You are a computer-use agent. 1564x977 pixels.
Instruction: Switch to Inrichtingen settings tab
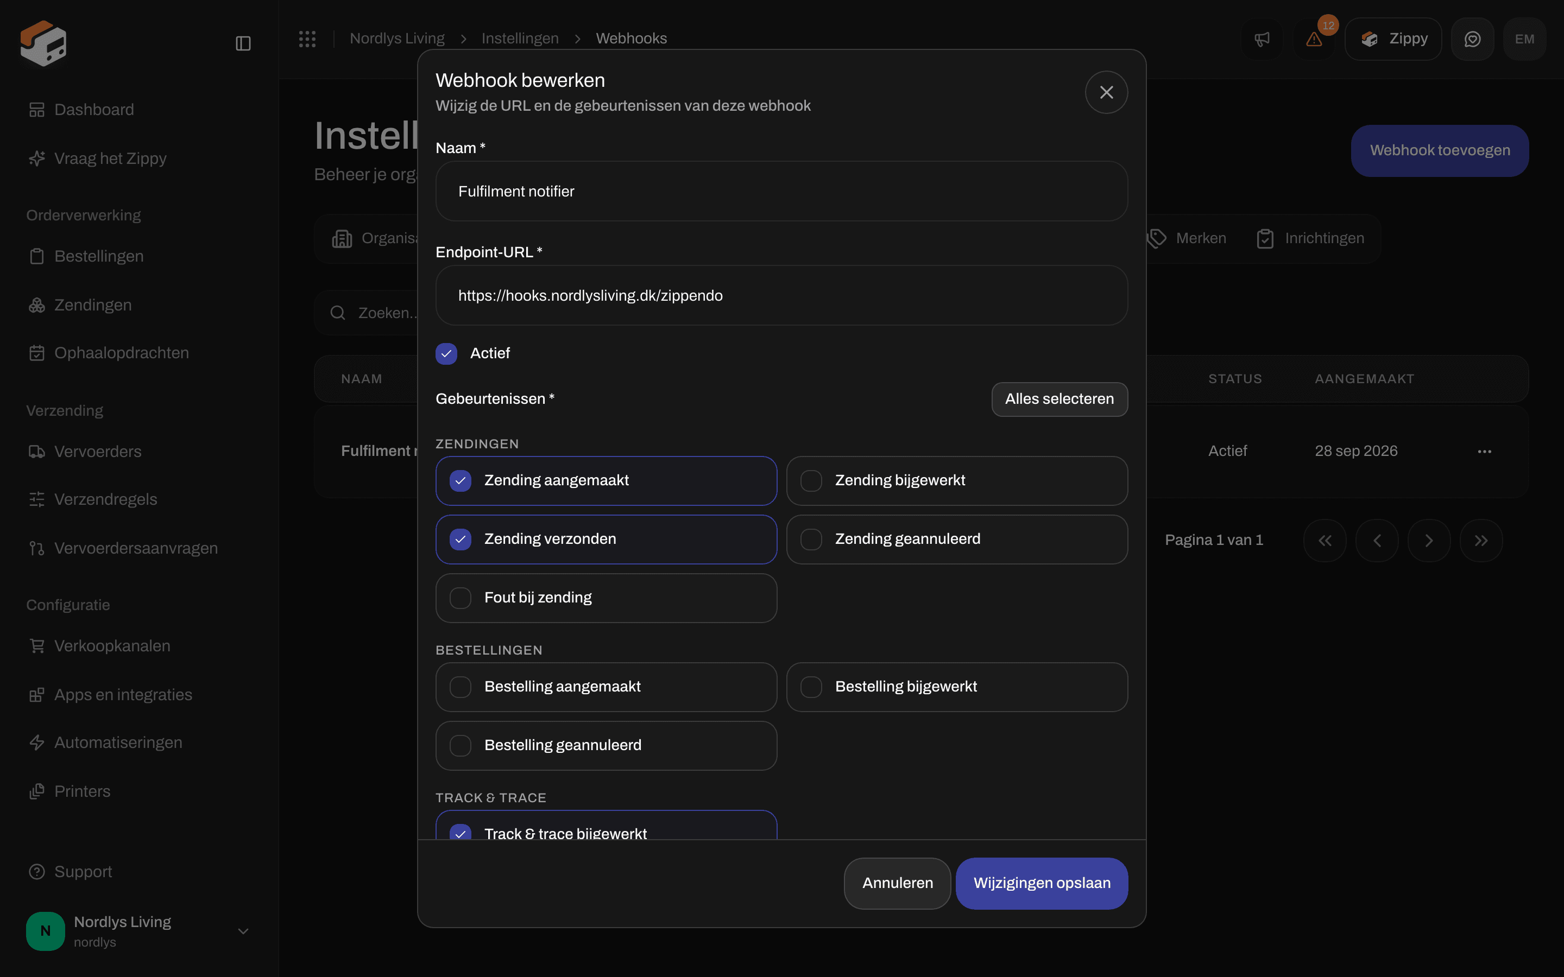(1310, 238)
